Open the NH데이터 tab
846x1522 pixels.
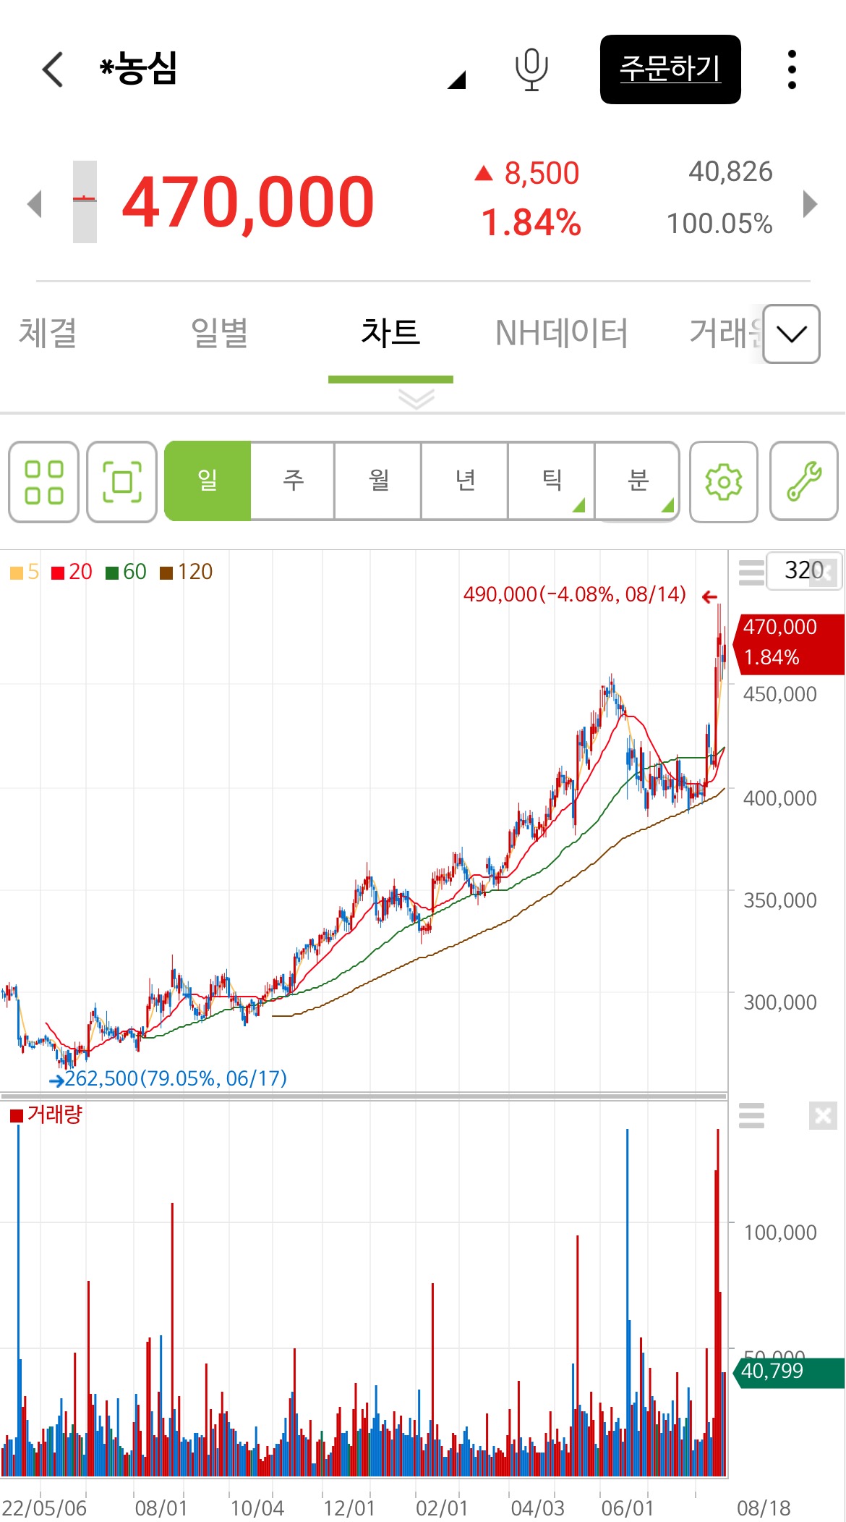coord(562,334)
